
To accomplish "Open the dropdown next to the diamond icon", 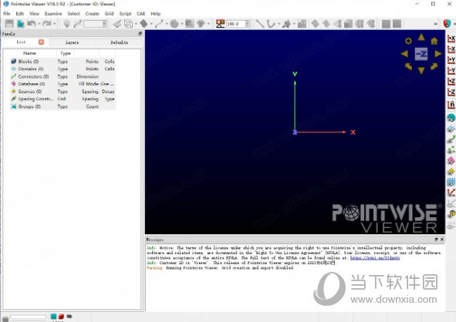I will click(x=151, y=24).
